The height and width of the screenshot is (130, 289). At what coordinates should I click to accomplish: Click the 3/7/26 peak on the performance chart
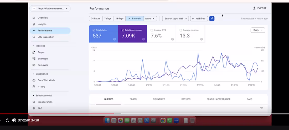pyautogui.click(x=221, y=53)
